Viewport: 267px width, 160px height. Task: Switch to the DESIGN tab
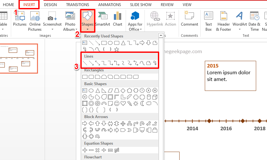(50, 5)
